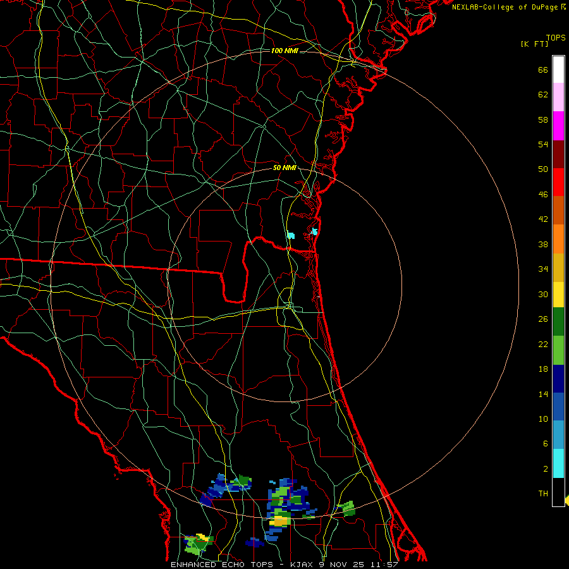The height and width of the screenshot is (569, 569).
Task: Click the 50 NMI range ring label
Action: pyautogui.click(x=284, y=168)
